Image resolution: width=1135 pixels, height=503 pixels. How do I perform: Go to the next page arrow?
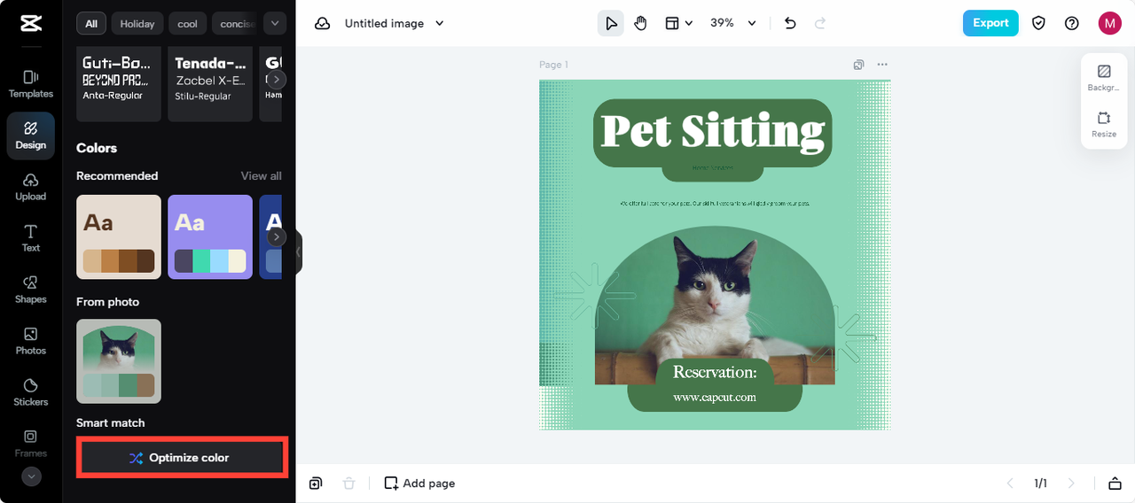(1071, 484)
